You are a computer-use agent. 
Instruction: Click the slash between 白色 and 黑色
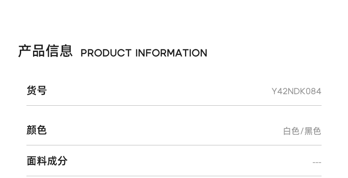(302, 131)
